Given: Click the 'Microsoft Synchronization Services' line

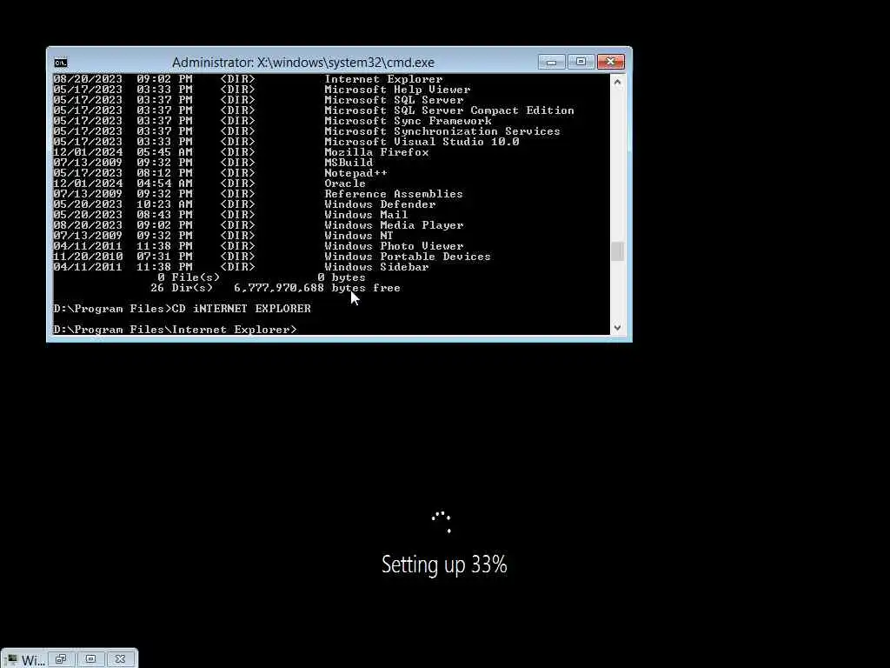Looking at the screenshot, I should (x=307, y=131).
